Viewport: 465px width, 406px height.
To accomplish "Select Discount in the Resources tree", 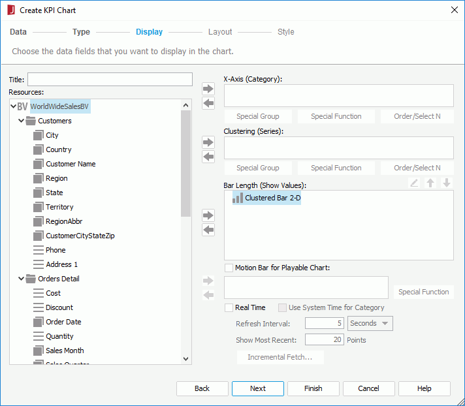I will [59, 307].
